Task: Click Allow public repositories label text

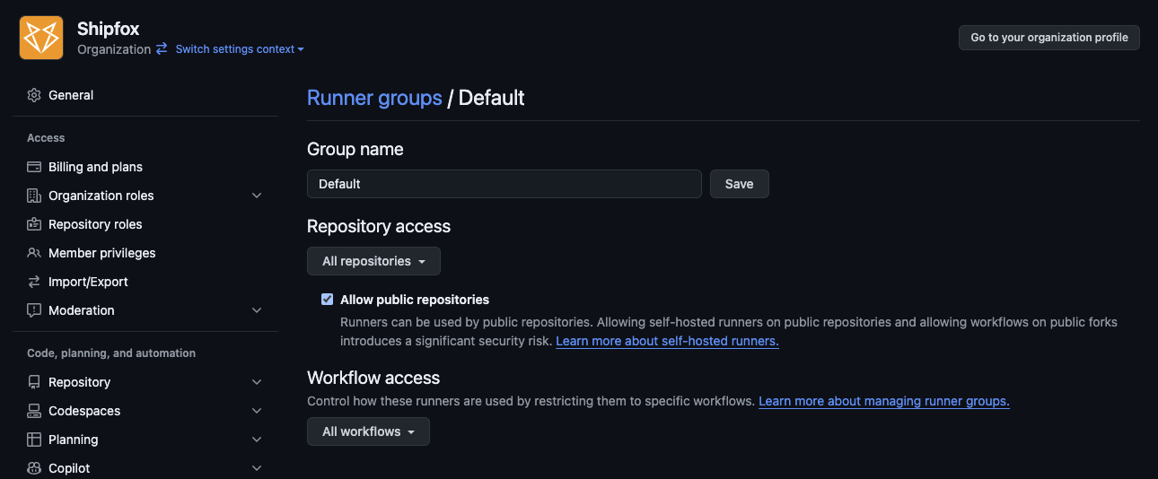Action: coord(415,300)
